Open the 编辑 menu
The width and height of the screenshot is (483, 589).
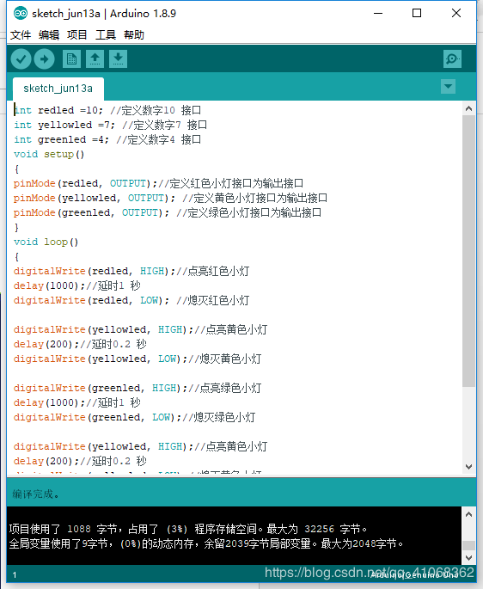pyautogui.click(x=49, y=35)
